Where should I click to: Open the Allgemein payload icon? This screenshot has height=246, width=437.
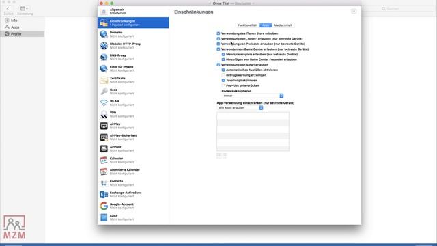104,12
